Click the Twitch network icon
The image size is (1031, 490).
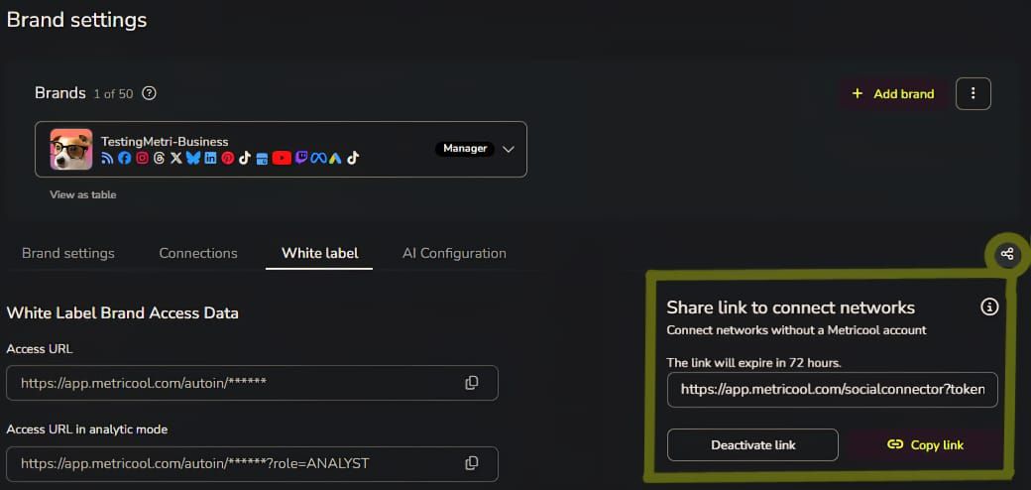[301, 157]
